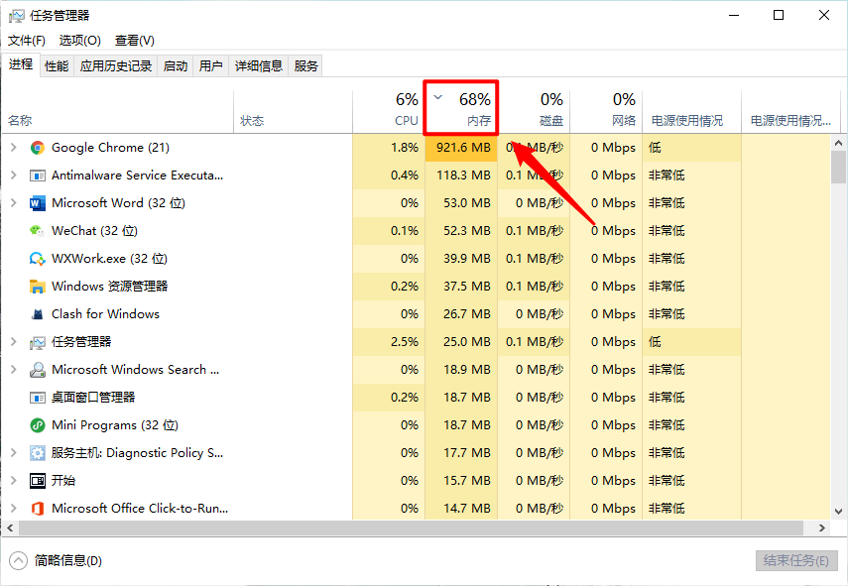Open the 查看(V) menu

click(134, 41)
